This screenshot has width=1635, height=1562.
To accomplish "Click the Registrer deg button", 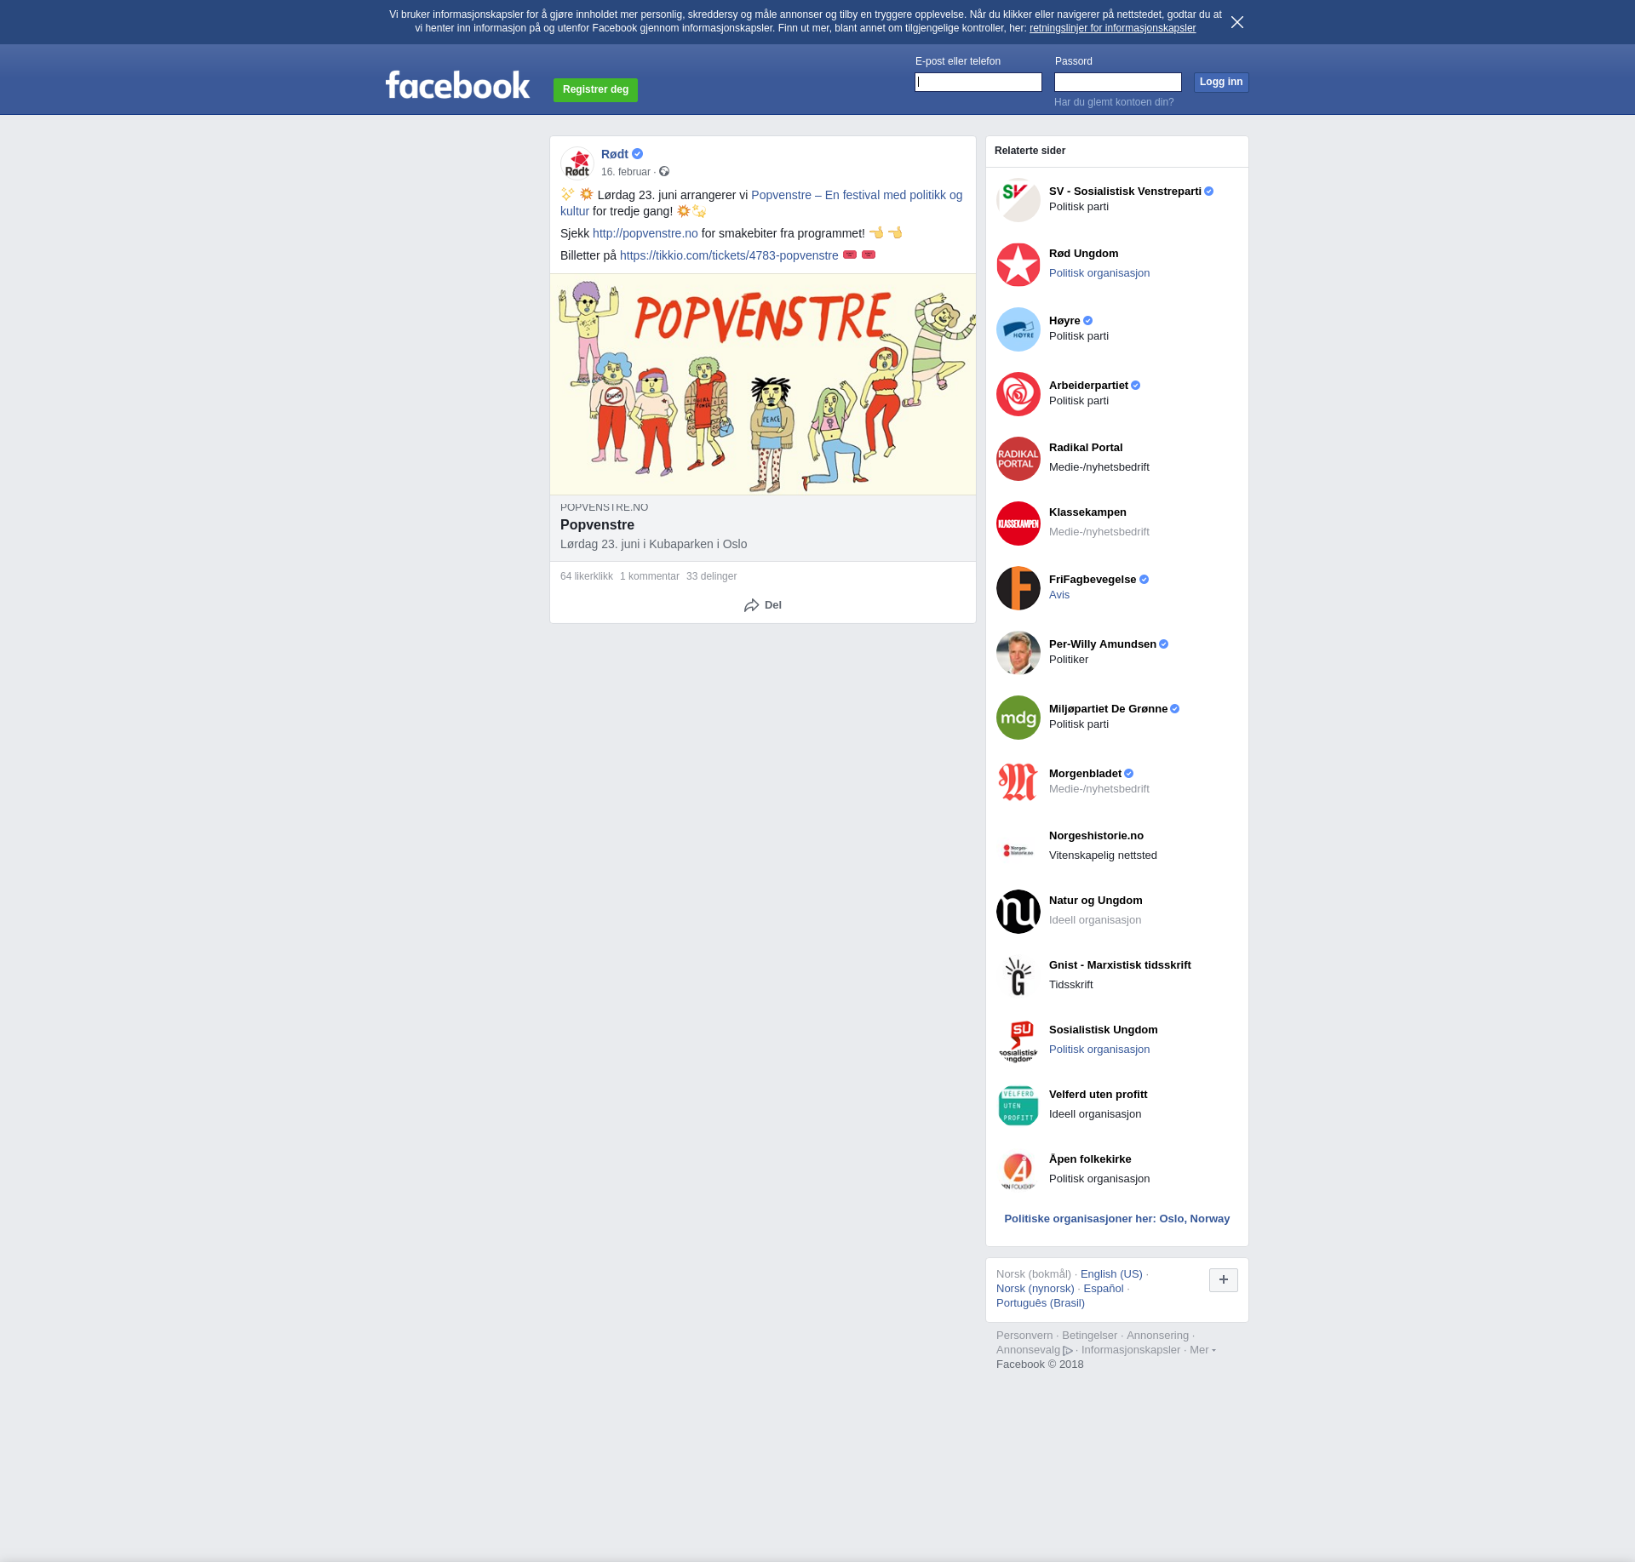I will pos(595,89).
